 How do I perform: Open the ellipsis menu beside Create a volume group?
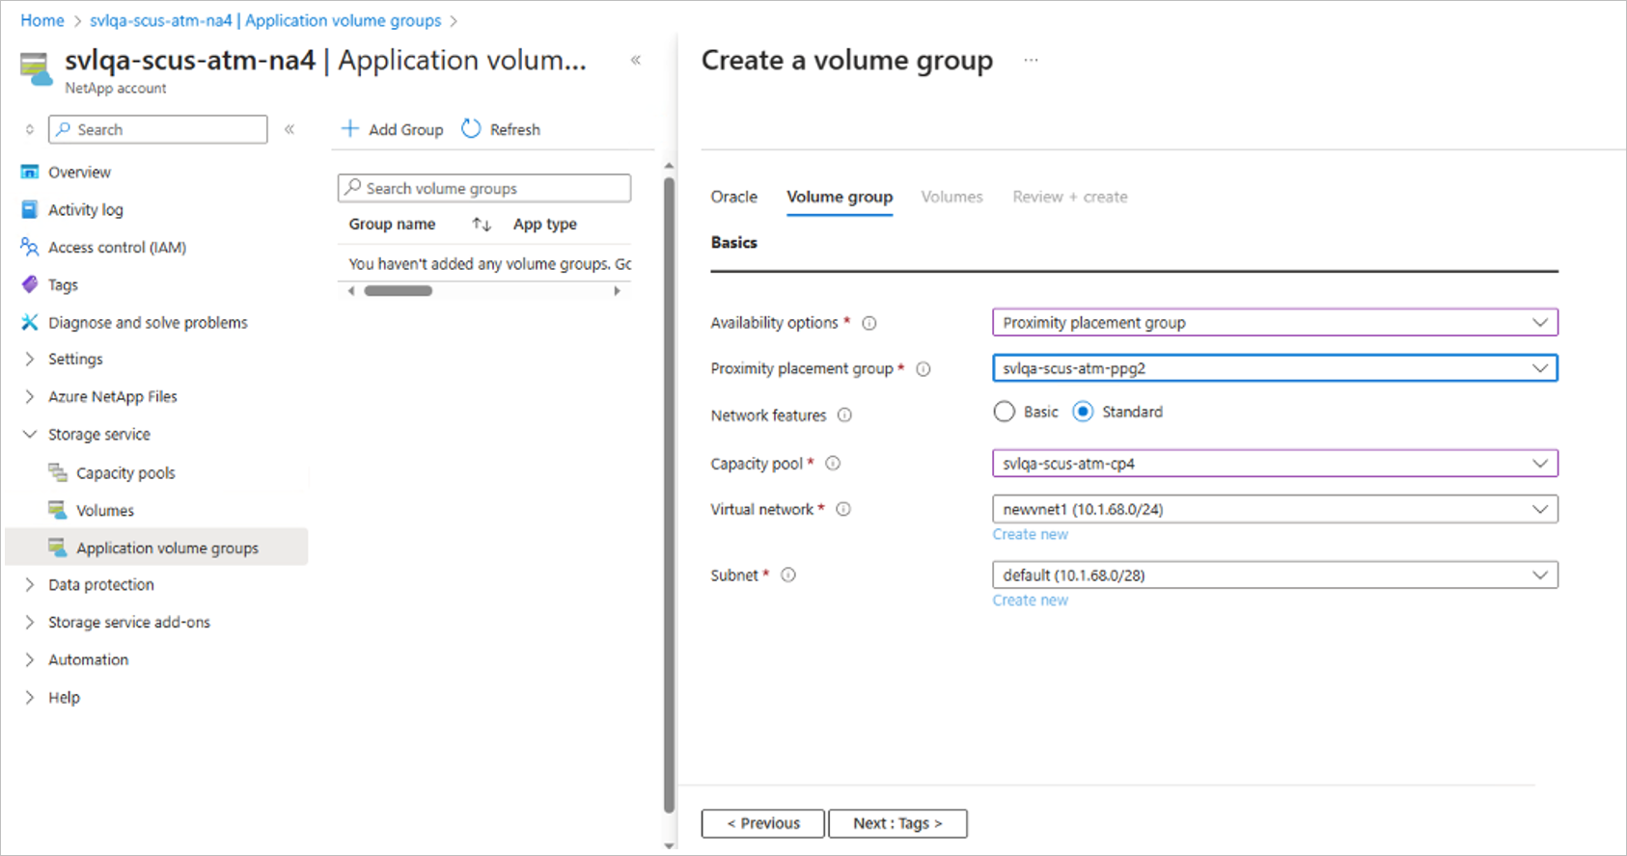(x=1031, y=60)
